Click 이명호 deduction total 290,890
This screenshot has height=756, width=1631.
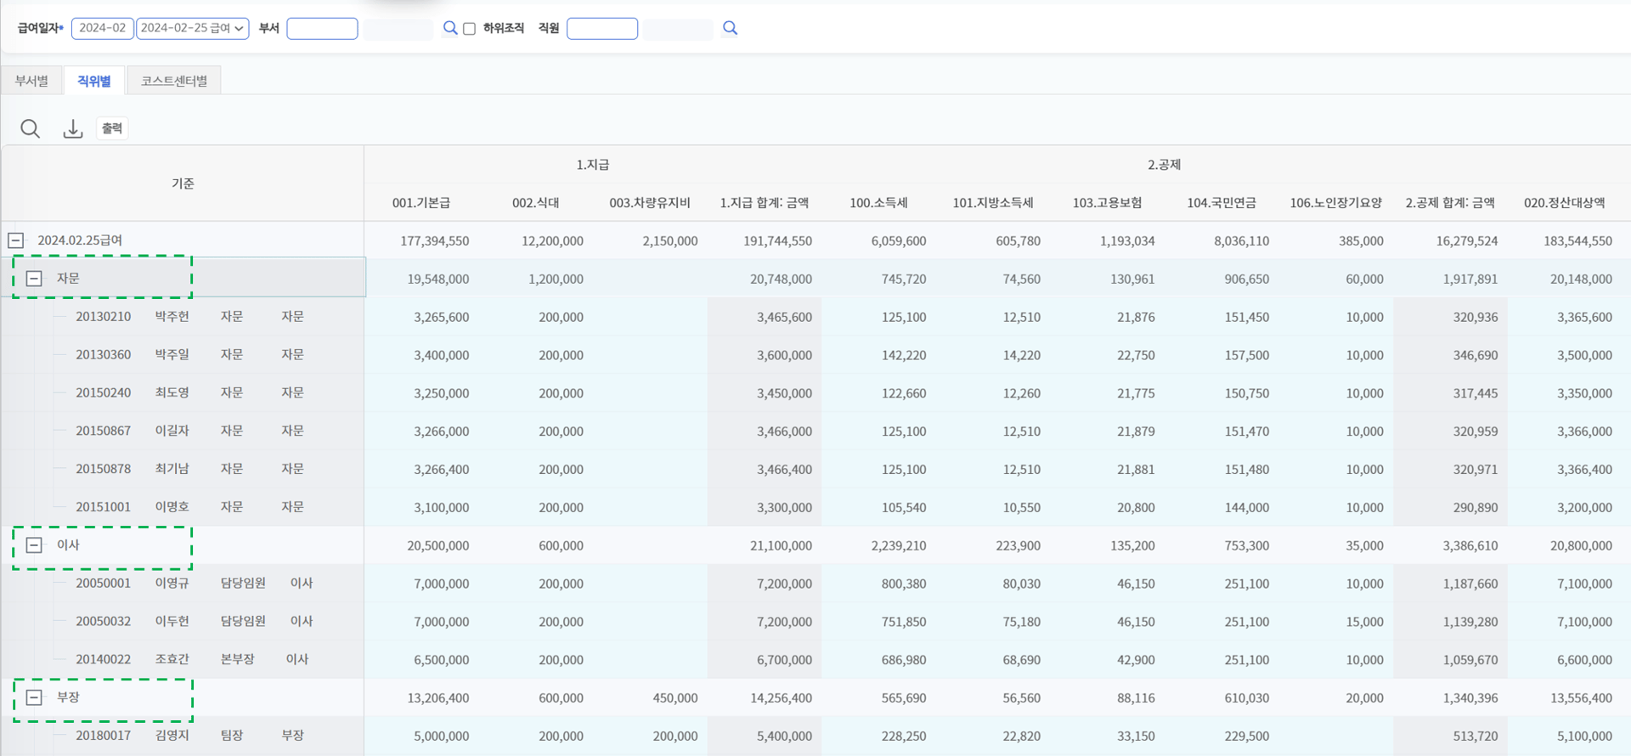[x=1475, y=507]
